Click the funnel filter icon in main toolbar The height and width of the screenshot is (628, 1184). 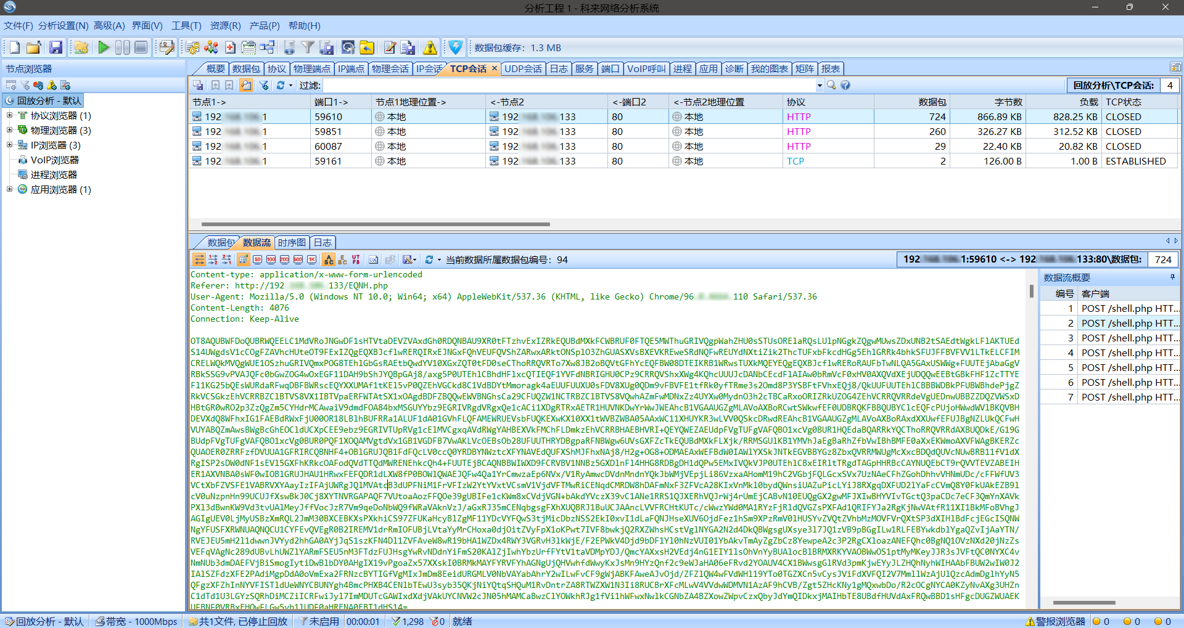[307, 47]
